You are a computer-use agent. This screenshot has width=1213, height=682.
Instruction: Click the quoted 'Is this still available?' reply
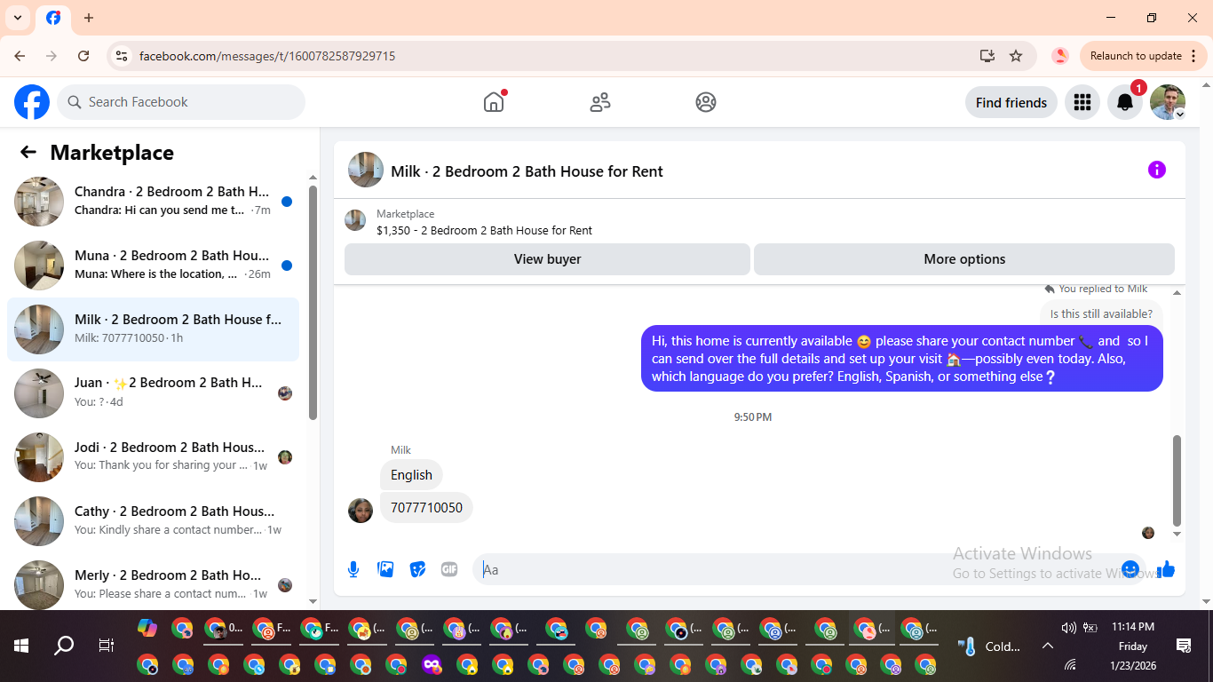pyautogui.click(x=1101, y=313)
